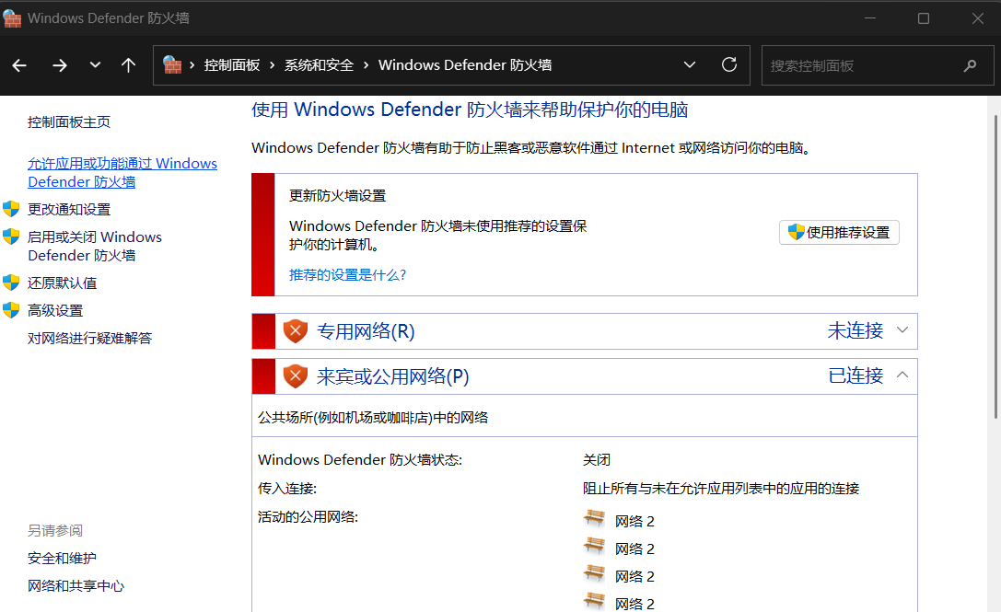
Task: Click the 关闭 firewall status value
Action: coord(597,459)
